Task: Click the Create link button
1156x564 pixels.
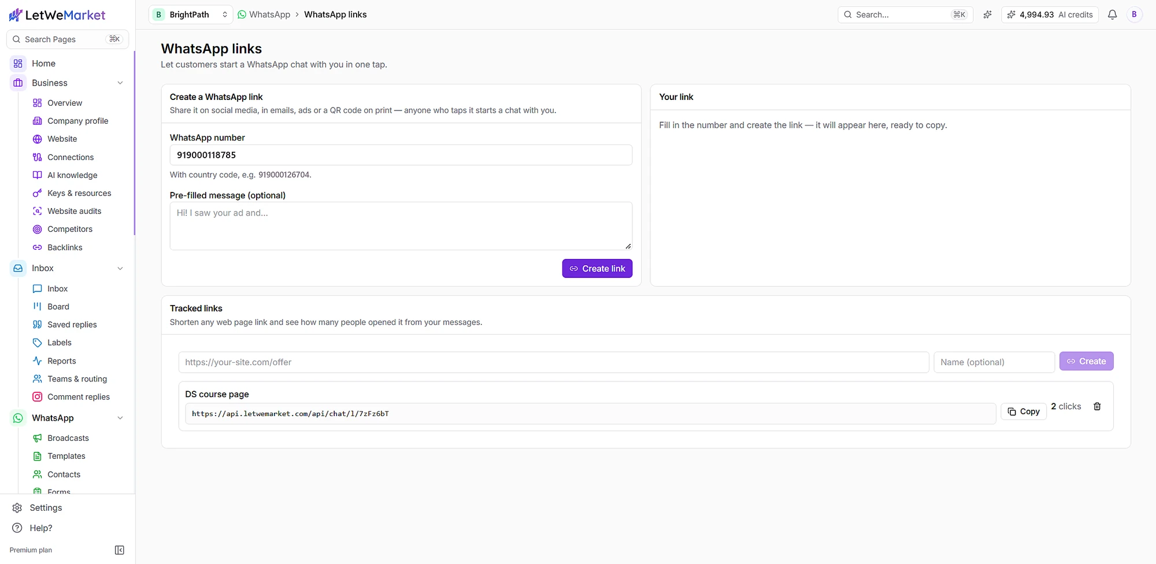Action: point(597,269)
